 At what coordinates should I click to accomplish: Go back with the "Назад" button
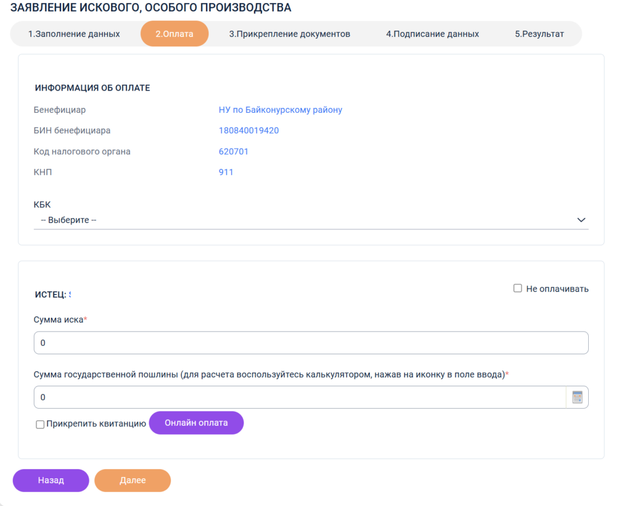point(51,481)
